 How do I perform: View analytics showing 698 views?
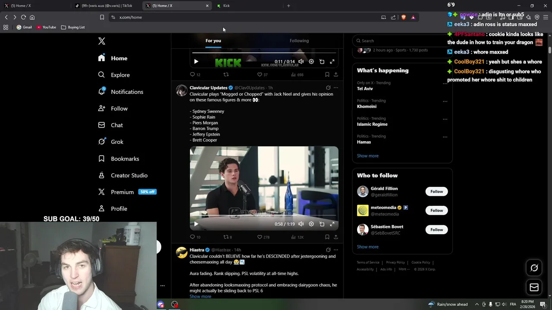(x=297, y=74)
